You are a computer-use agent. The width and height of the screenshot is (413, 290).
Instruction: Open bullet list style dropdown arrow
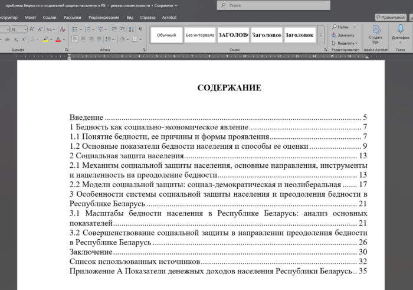pyautogui.click(x=81, y=30)
